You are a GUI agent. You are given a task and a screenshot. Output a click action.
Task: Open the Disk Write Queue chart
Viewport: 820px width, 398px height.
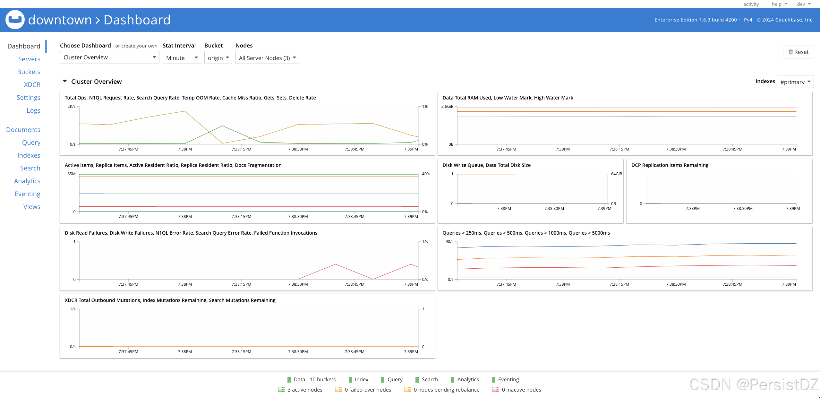[530, 191]
